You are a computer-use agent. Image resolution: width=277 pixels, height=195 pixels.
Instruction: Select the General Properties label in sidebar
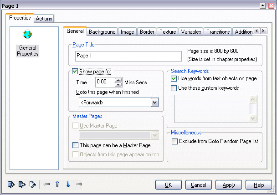click(27, 51)
